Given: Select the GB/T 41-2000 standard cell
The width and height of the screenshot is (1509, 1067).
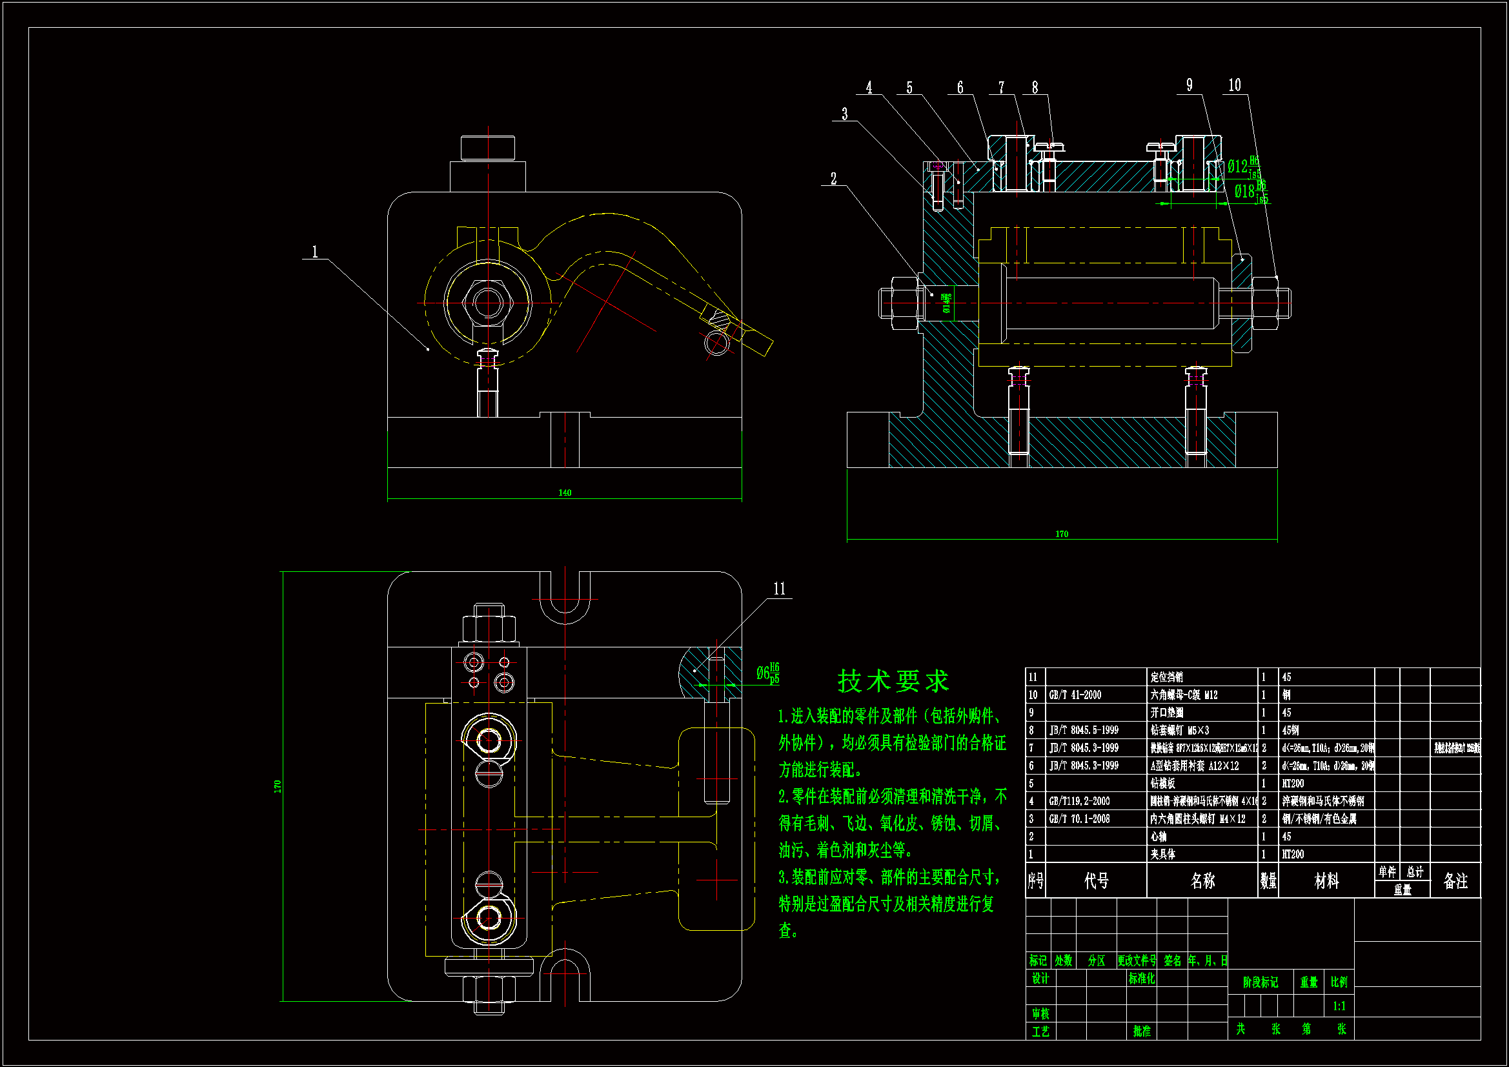Looking at the screenshot, I should (1075, 695).
